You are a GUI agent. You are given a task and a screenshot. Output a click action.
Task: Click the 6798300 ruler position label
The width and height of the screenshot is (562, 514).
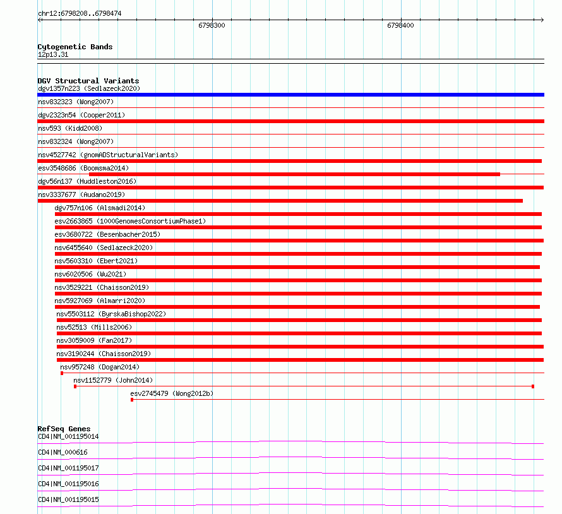(x=212, y=25)
